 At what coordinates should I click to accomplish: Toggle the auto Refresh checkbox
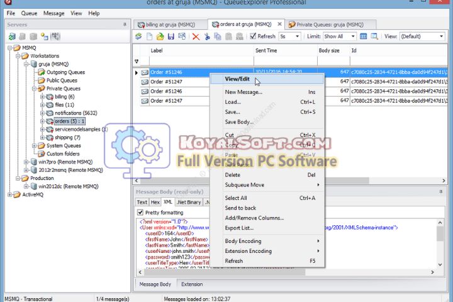[x=253, y=36]
